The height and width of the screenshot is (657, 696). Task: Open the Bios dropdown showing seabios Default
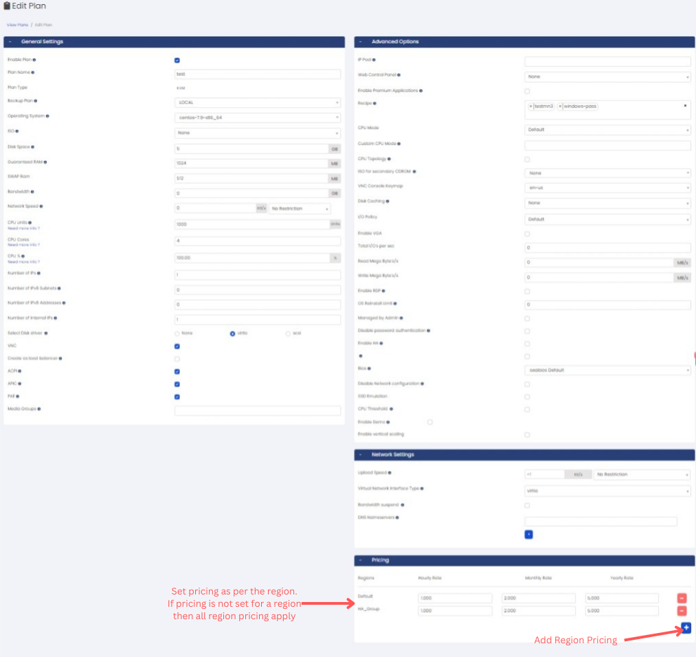coord(607,370)
